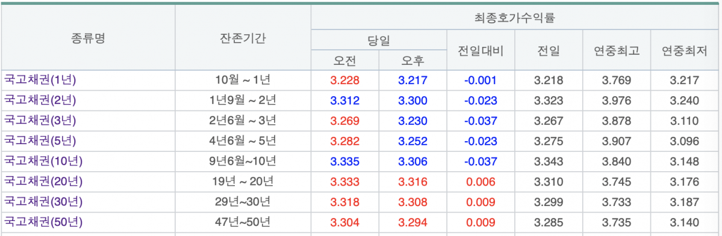Click previous-day yield 3.310
The height and width of the screenshot is (236, 722).
(x=549, y=181)
